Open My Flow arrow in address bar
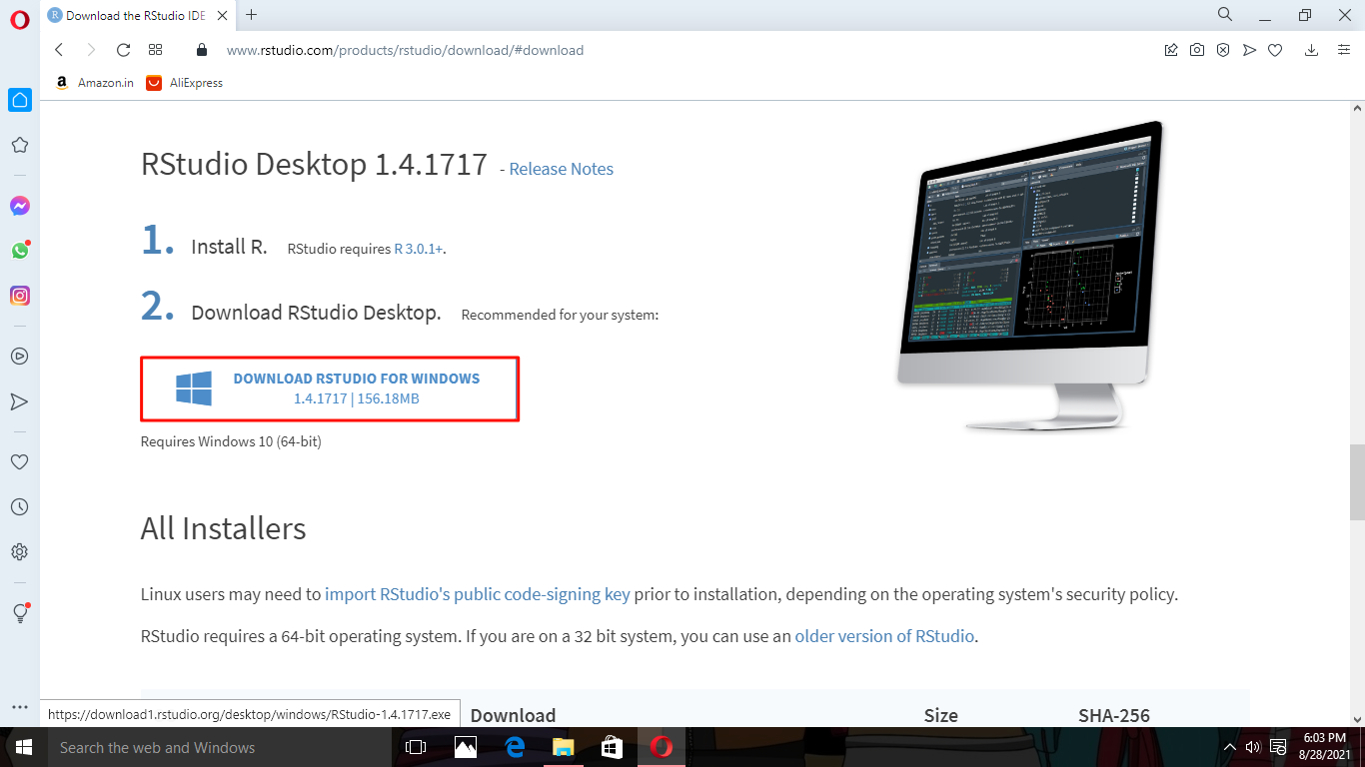Viewport: 1365px width, 767px height. pos(1249,50)
